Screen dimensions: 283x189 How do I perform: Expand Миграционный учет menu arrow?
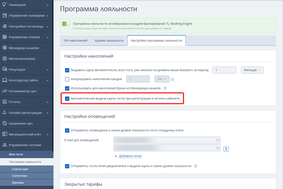[x=48, y=135]
